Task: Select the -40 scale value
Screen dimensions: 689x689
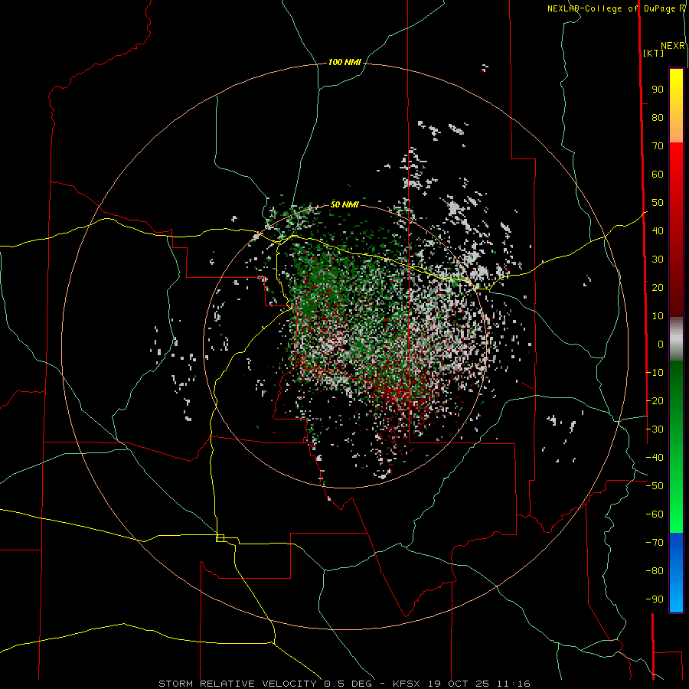Action: tap(655, 458)
